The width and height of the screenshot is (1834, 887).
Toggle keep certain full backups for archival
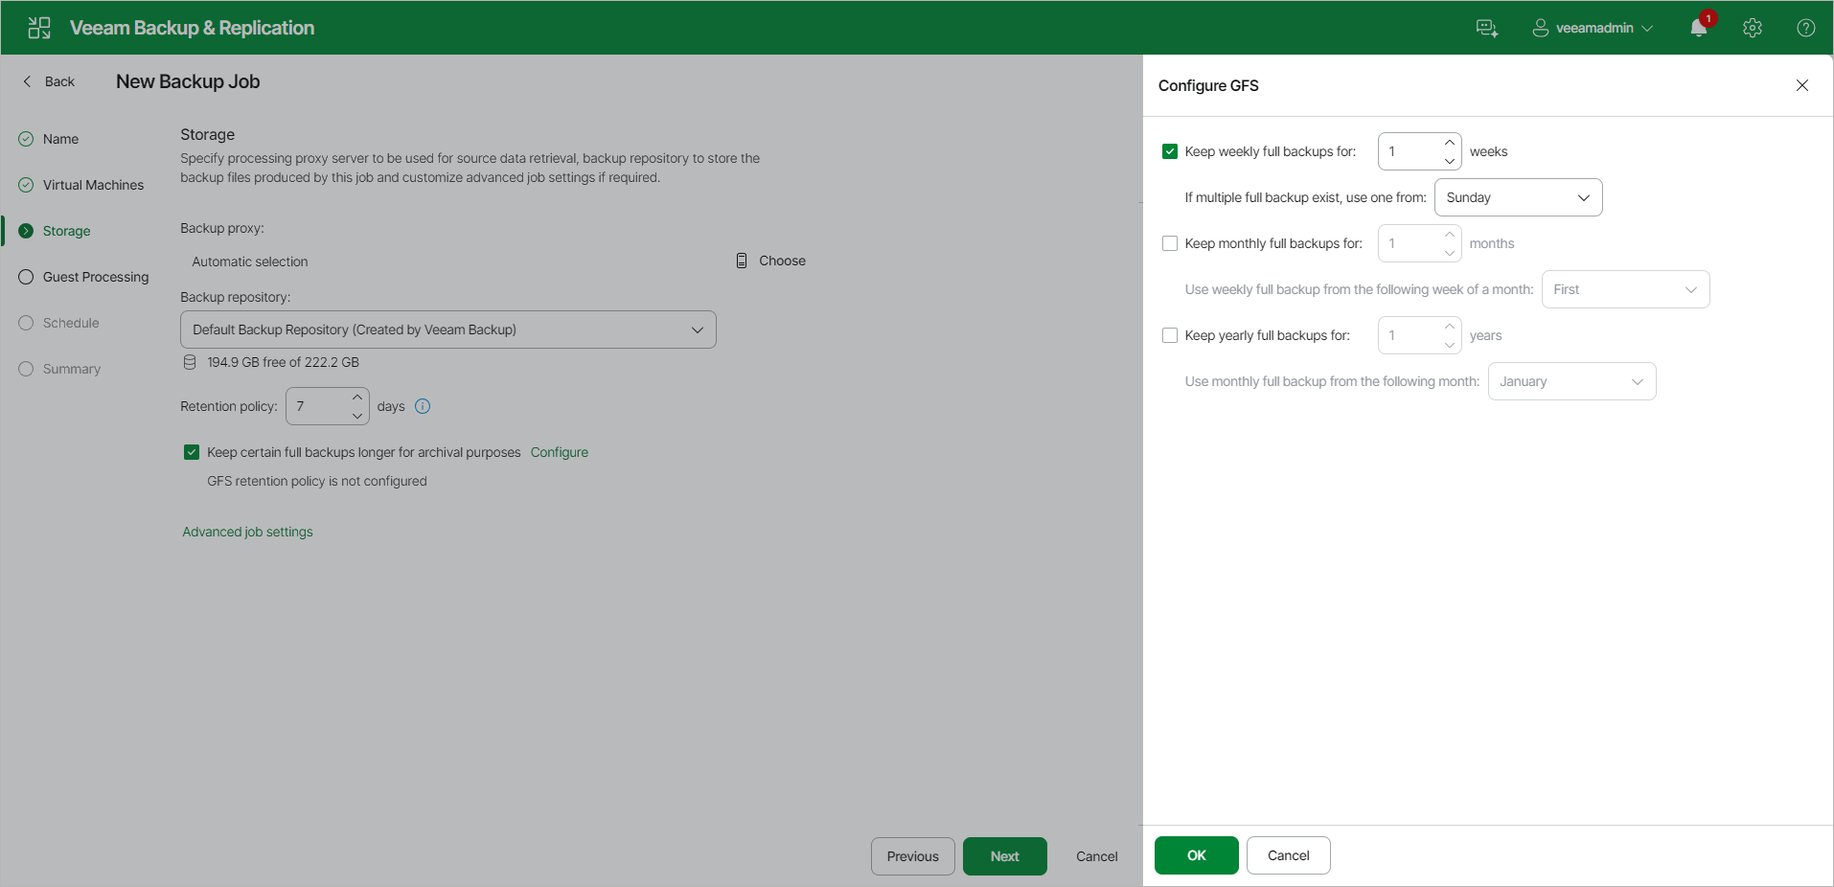(x=192, y=452)
